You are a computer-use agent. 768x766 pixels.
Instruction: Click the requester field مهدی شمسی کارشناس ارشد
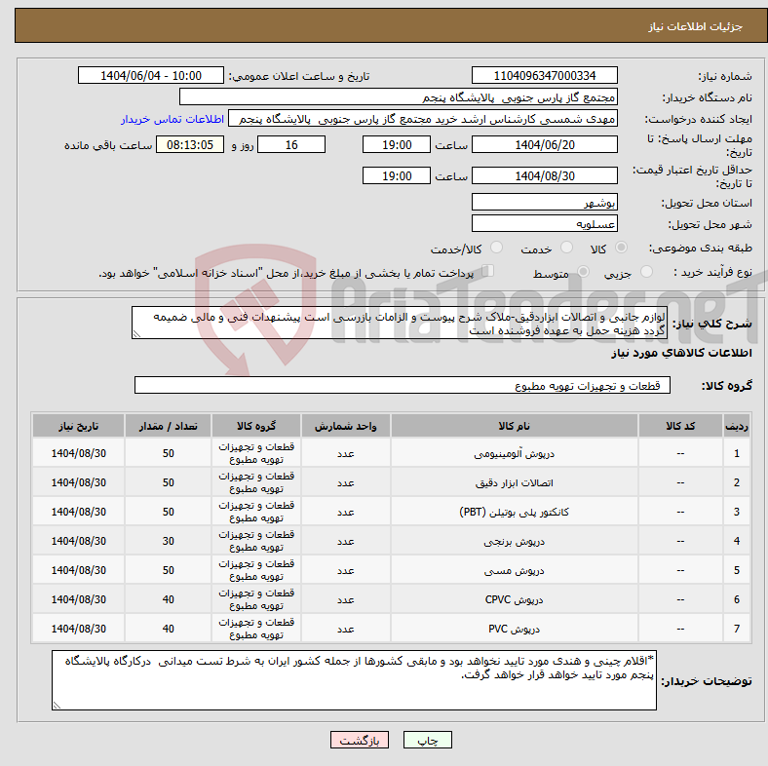[423, 119]
